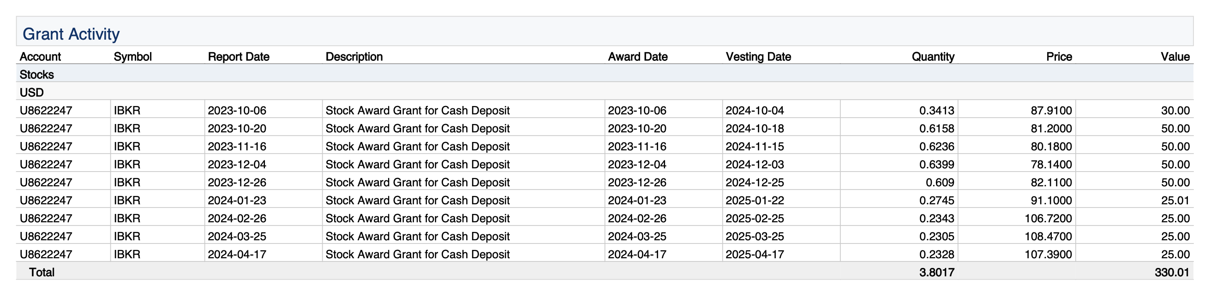Screen dimensions: 1211x297
Task: Click price 87.9100
Action: 1051,110
